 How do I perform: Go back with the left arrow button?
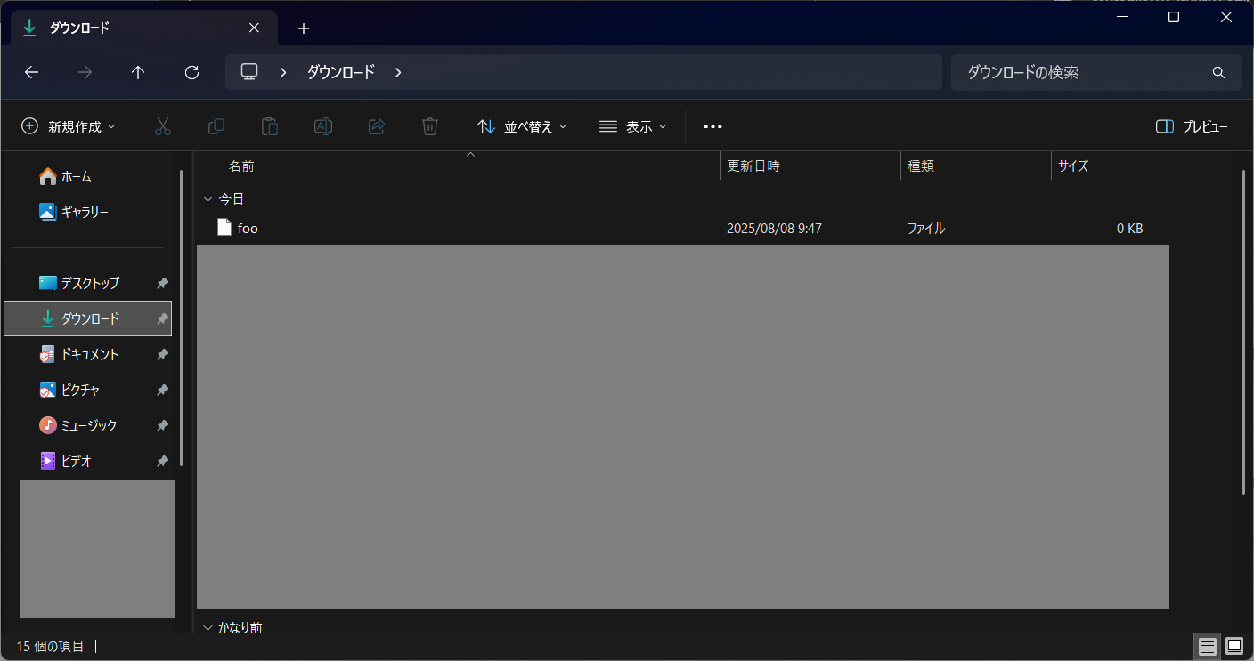point(32,72)
